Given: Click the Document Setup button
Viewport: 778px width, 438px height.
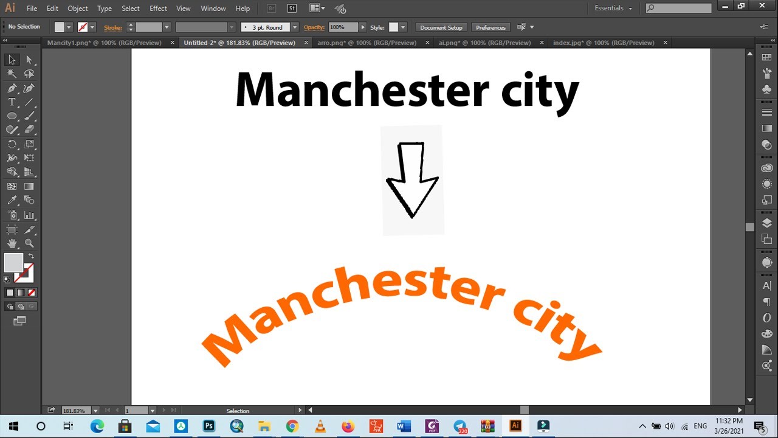Looking at the screenshot, I should (x=441, y=27).
